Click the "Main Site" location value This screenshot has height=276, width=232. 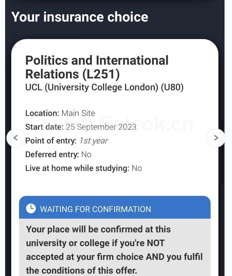(x=78, y=113)
